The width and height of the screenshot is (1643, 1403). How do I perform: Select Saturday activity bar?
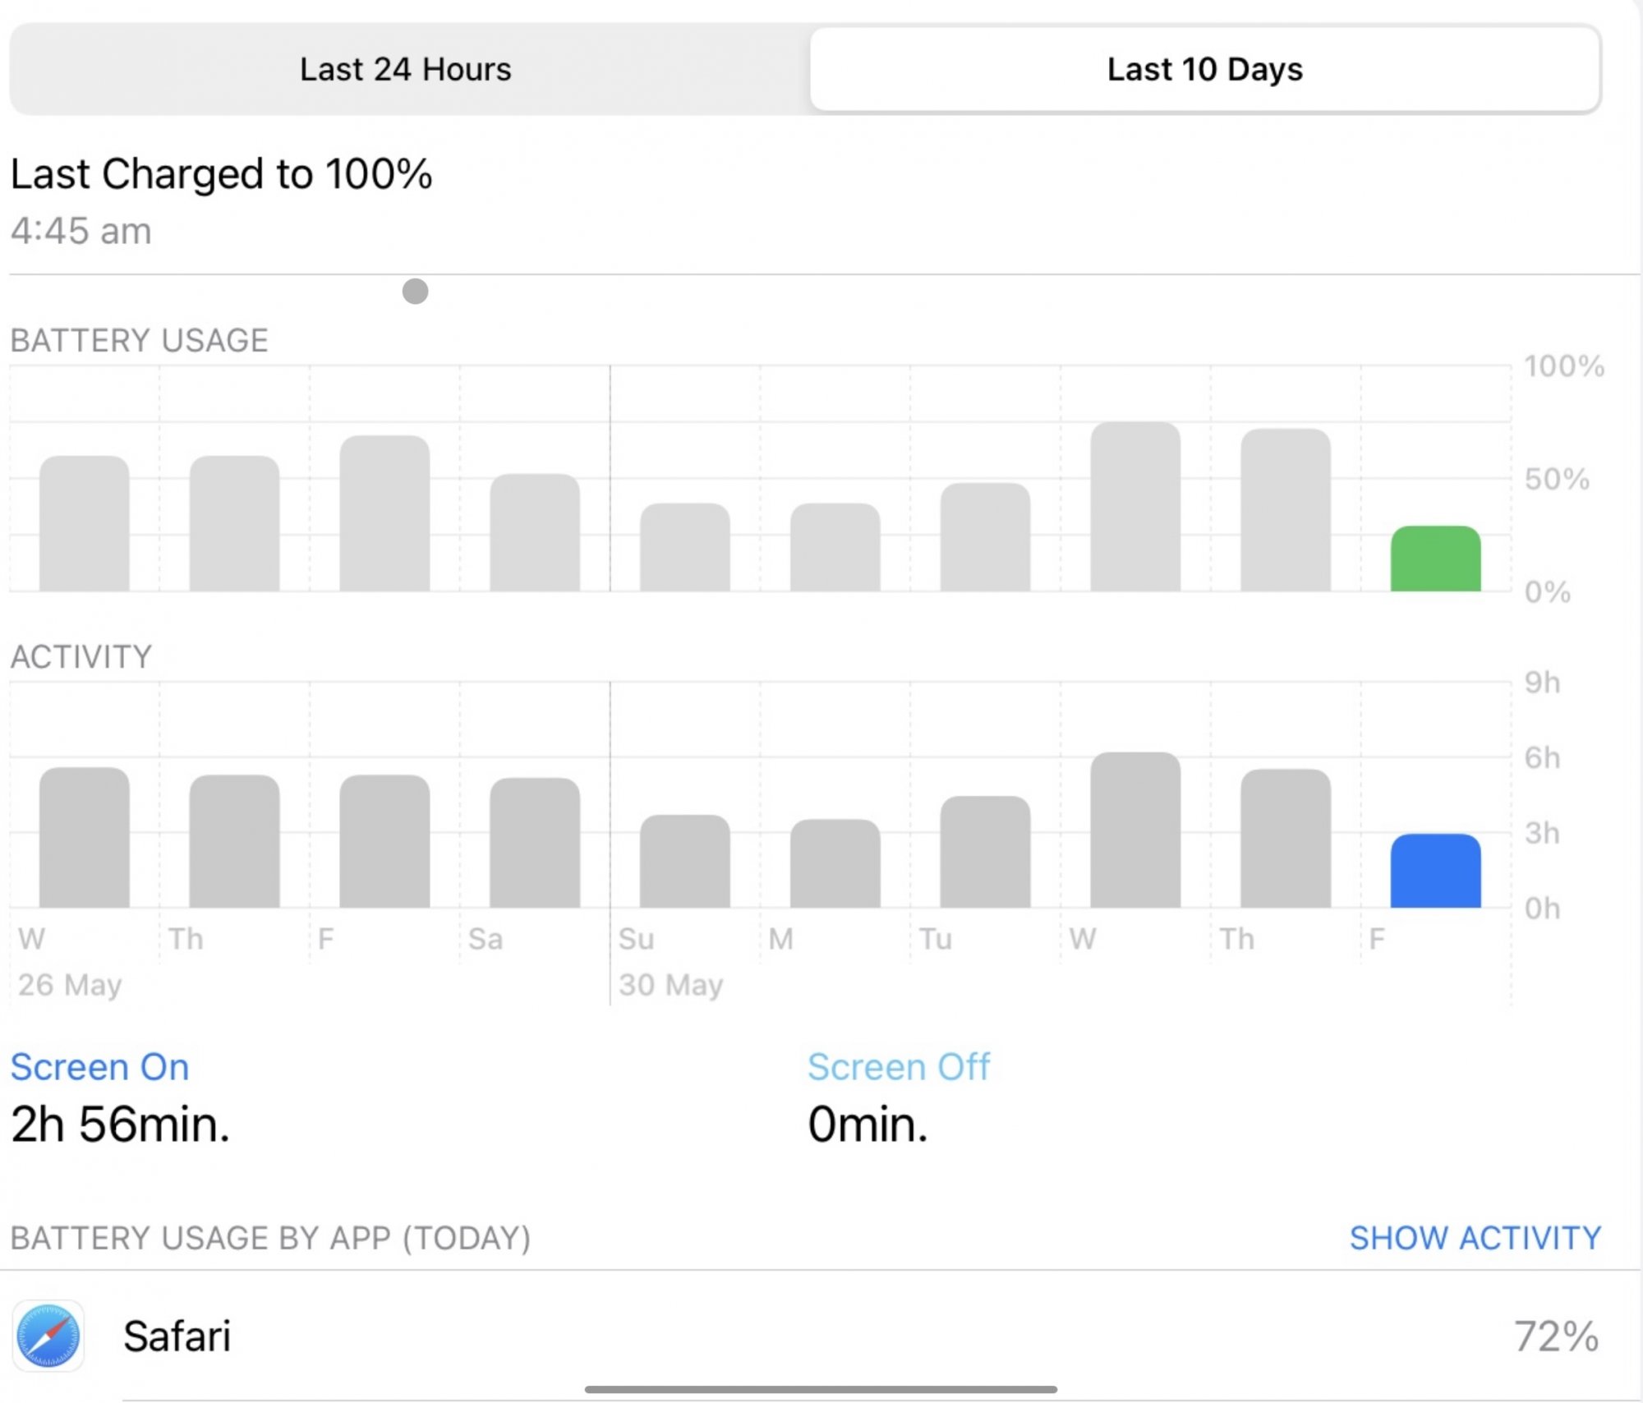point(535,843)
